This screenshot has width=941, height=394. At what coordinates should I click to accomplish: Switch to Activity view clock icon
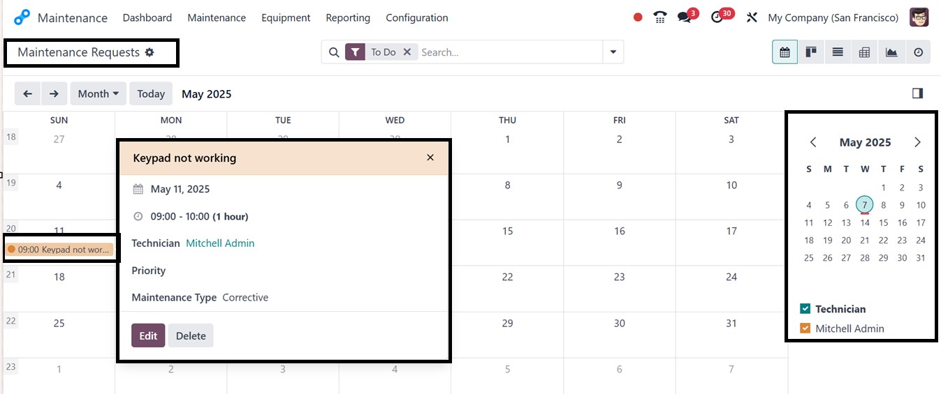pos(918,52)
